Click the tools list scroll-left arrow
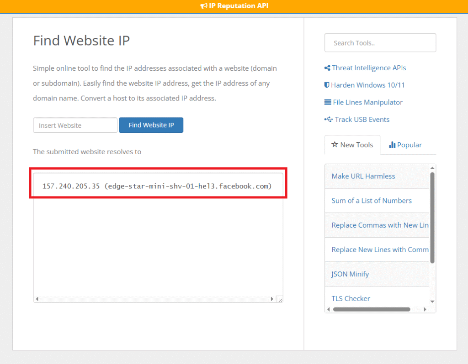This screenshot has height=364, width=468. pyautogui.click(x=329, y=309)
